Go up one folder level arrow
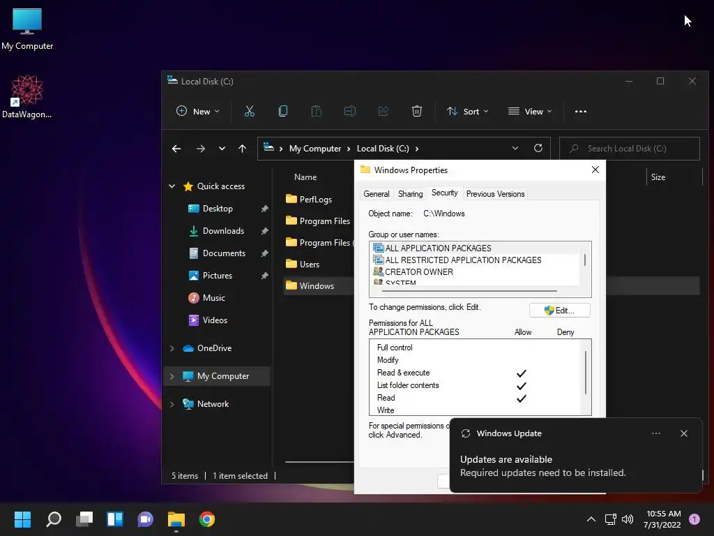Image resolution: width=714 pixels, height=536 pixels. (242, 149)
